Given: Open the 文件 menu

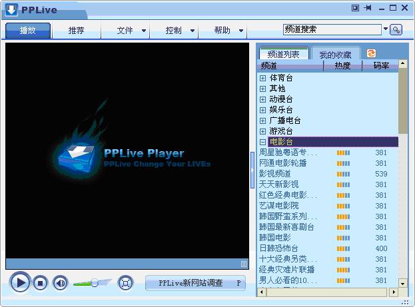Looking at the screenshot, I should (125, 31).
